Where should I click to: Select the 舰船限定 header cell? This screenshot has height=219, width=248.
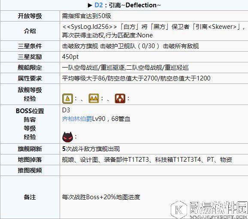pos(30,68)
